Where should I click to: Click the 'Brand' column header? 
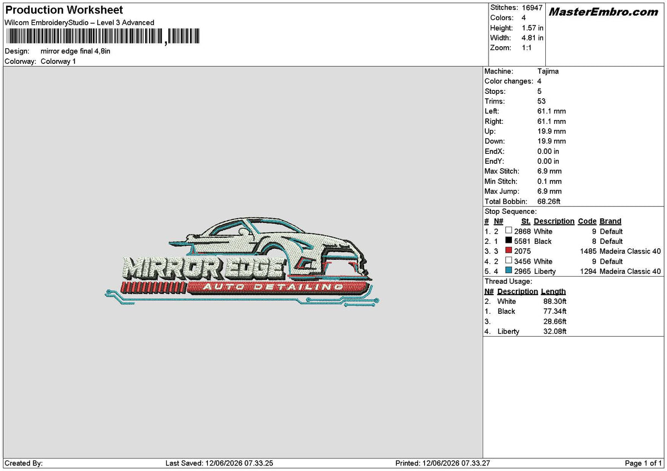(610, 221)
